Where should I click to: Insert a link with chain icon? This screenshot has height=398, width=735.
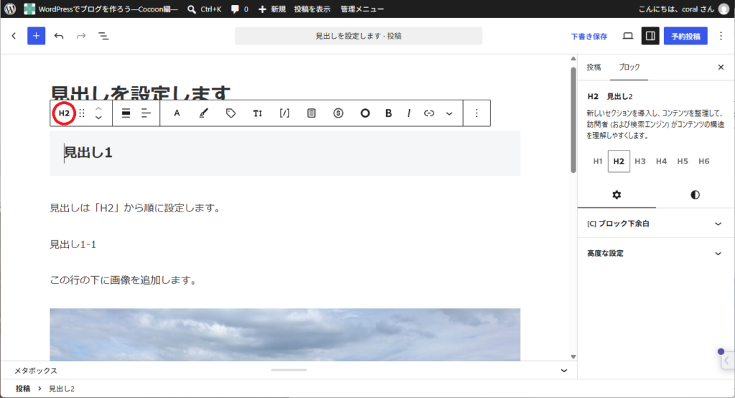pos(429,113)
